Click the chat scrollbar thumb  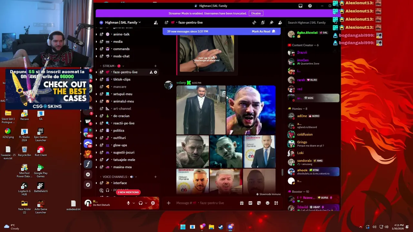coord(282,172)
